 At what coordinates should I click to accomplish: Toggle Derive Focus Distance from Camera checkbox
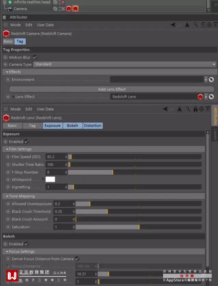pyautogui.click(x=77, y=258)
